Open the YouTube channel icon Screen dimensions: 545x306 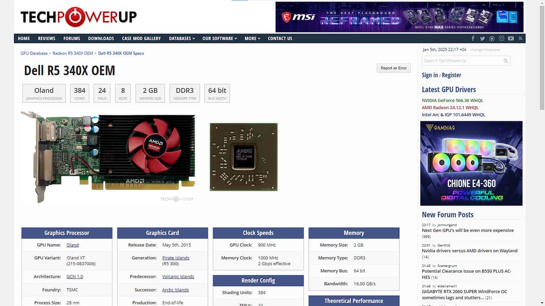pyautogui.click(x=511, y=38)
